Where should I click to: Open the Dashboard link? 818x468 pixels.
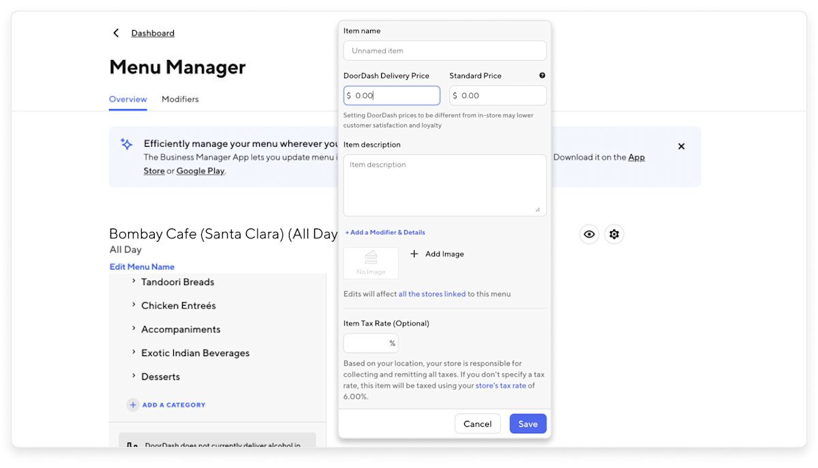point(153,33)
